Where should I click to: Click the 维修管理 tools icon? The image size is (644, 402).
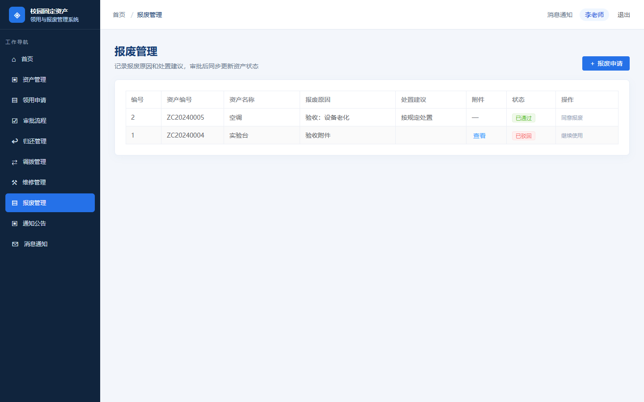(x=14, y=182)
